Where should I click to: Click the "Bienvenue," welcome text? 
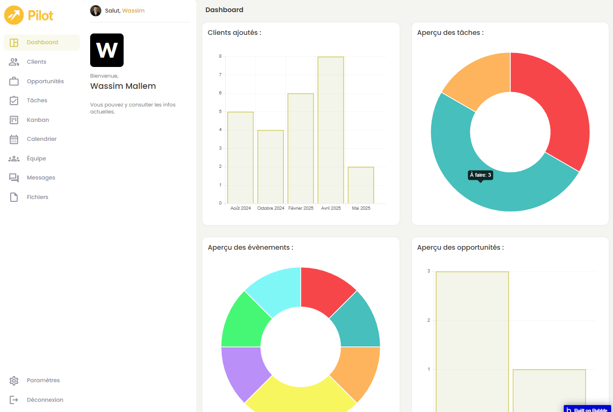point(104,76)
